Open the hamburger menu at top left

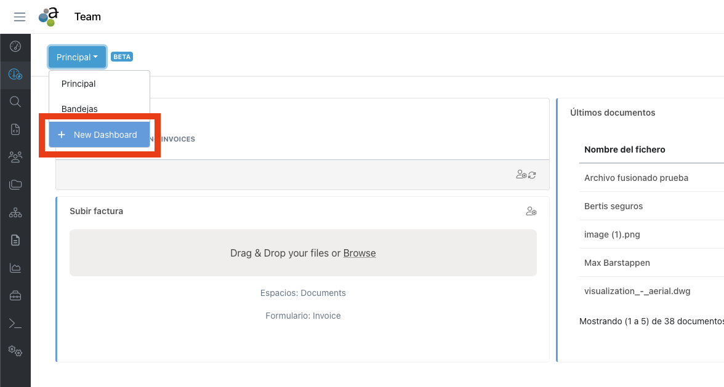pos(20,17)
